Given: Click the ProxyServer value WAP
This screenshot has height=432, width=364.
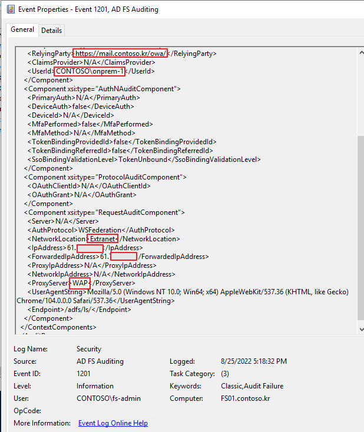Looking at the screenshot, I should point(80,283).
